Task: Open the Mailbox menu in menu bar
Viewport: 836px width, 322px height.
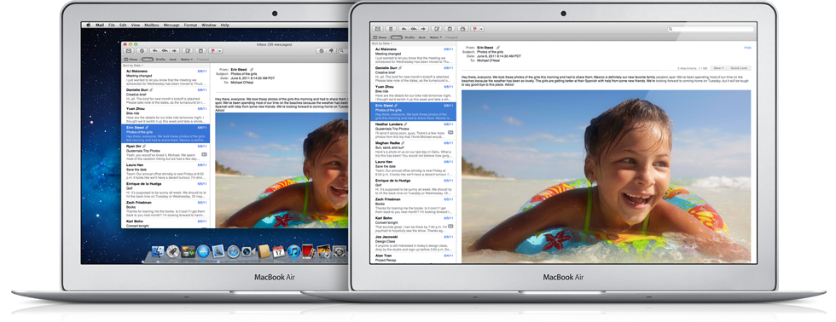Action: (152, 25)
